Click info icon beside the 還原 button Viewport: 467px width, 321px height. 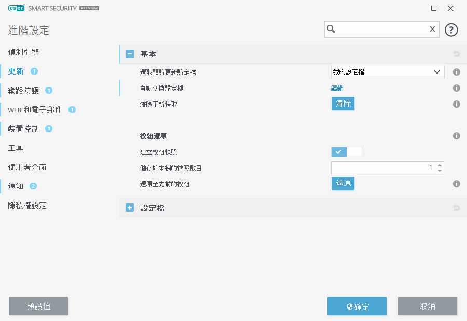(x=457, y=184)
